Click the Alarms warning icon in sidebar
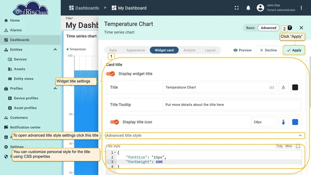 6,30
